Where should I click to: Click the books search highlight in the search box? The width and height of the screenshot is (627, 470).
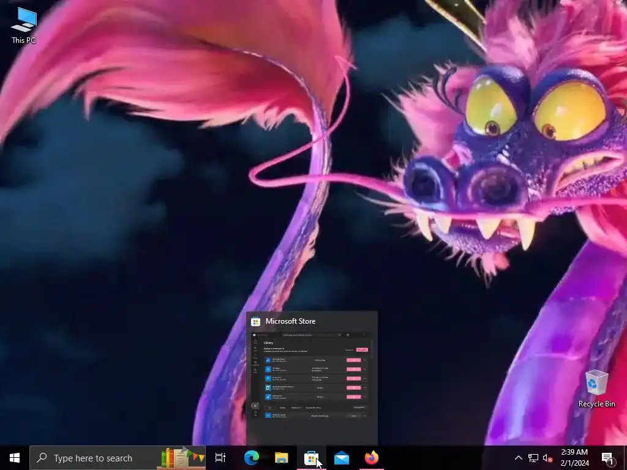(182, 457)
